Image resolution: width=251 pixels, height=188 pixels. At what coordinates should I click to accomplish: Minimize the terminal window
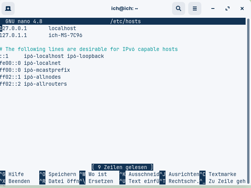pos(213,8)
